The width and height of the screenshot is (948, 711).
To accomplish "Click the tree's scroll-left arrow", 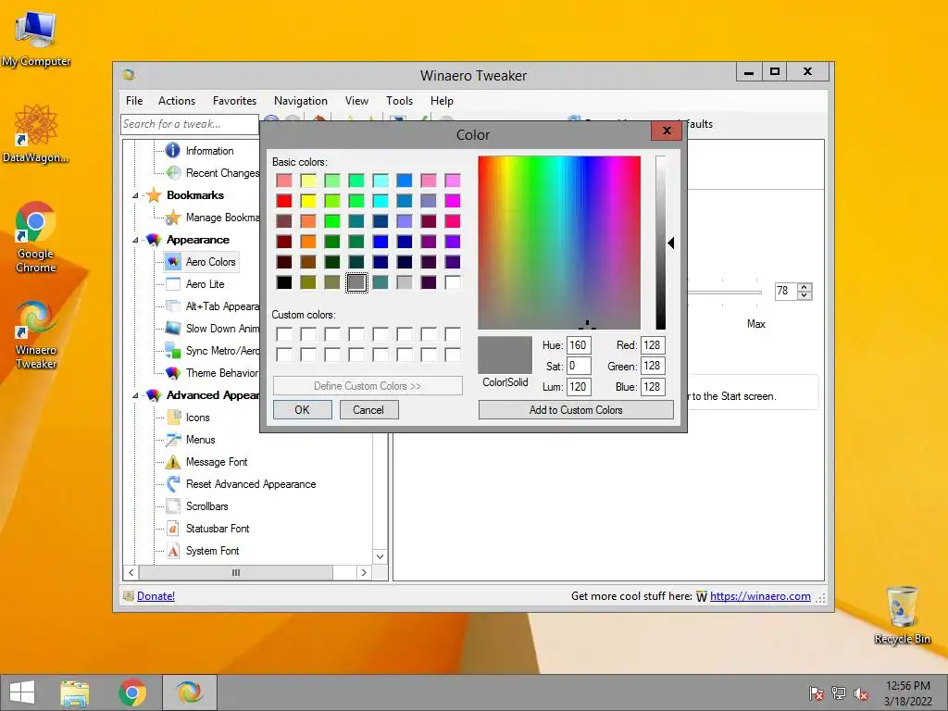I will (x=131, y=572).
